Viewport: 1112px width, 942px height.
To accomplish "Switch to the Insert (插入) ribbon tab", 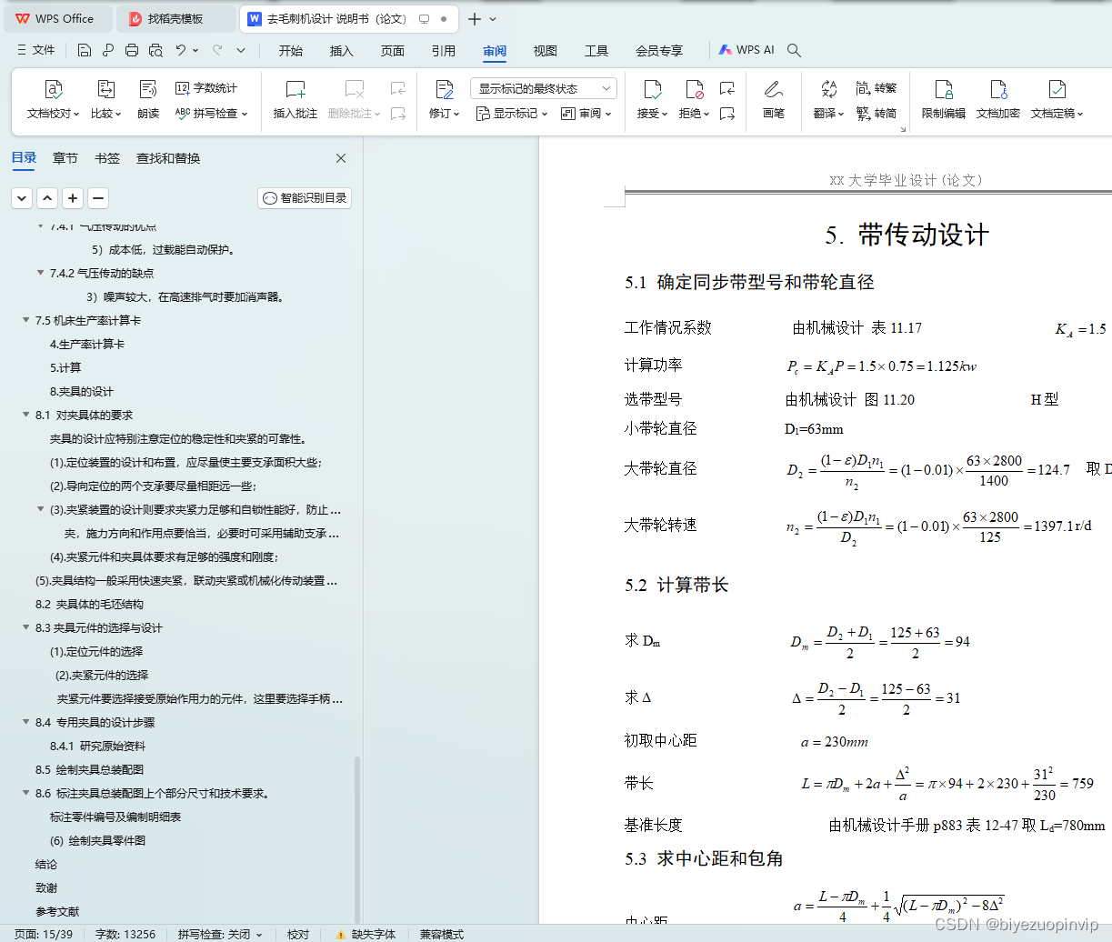I will (342, 51).
